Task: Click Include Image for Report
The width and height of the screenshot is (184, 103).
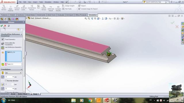Action: 88,9
